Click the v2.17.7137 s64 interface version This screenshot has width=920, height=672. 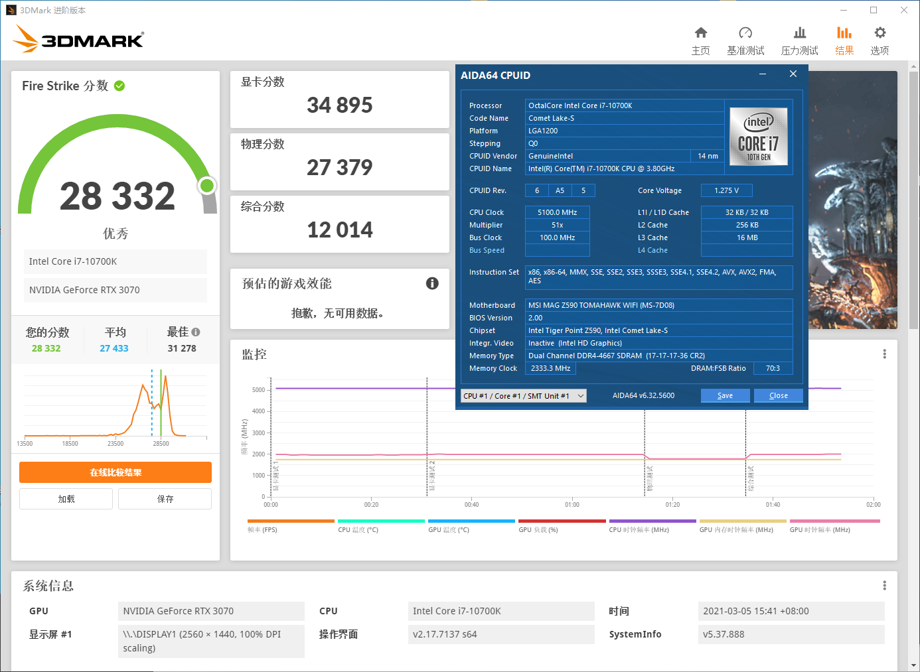point(501,634)
